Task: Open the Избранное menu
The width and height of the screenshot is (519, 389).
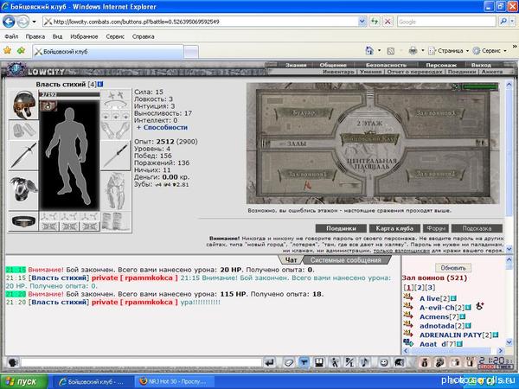Action: click(x=84, y=36)
